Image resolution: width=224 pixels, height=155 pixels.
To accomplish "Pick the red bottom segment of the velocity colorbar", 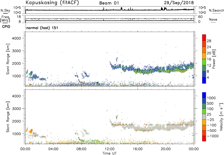I will coord(204,138).
